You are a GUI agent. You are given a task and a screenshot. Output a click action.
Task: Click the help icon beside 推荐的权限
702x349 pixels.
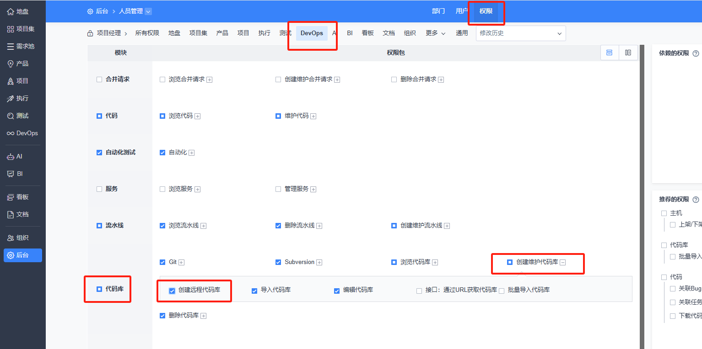696,200
